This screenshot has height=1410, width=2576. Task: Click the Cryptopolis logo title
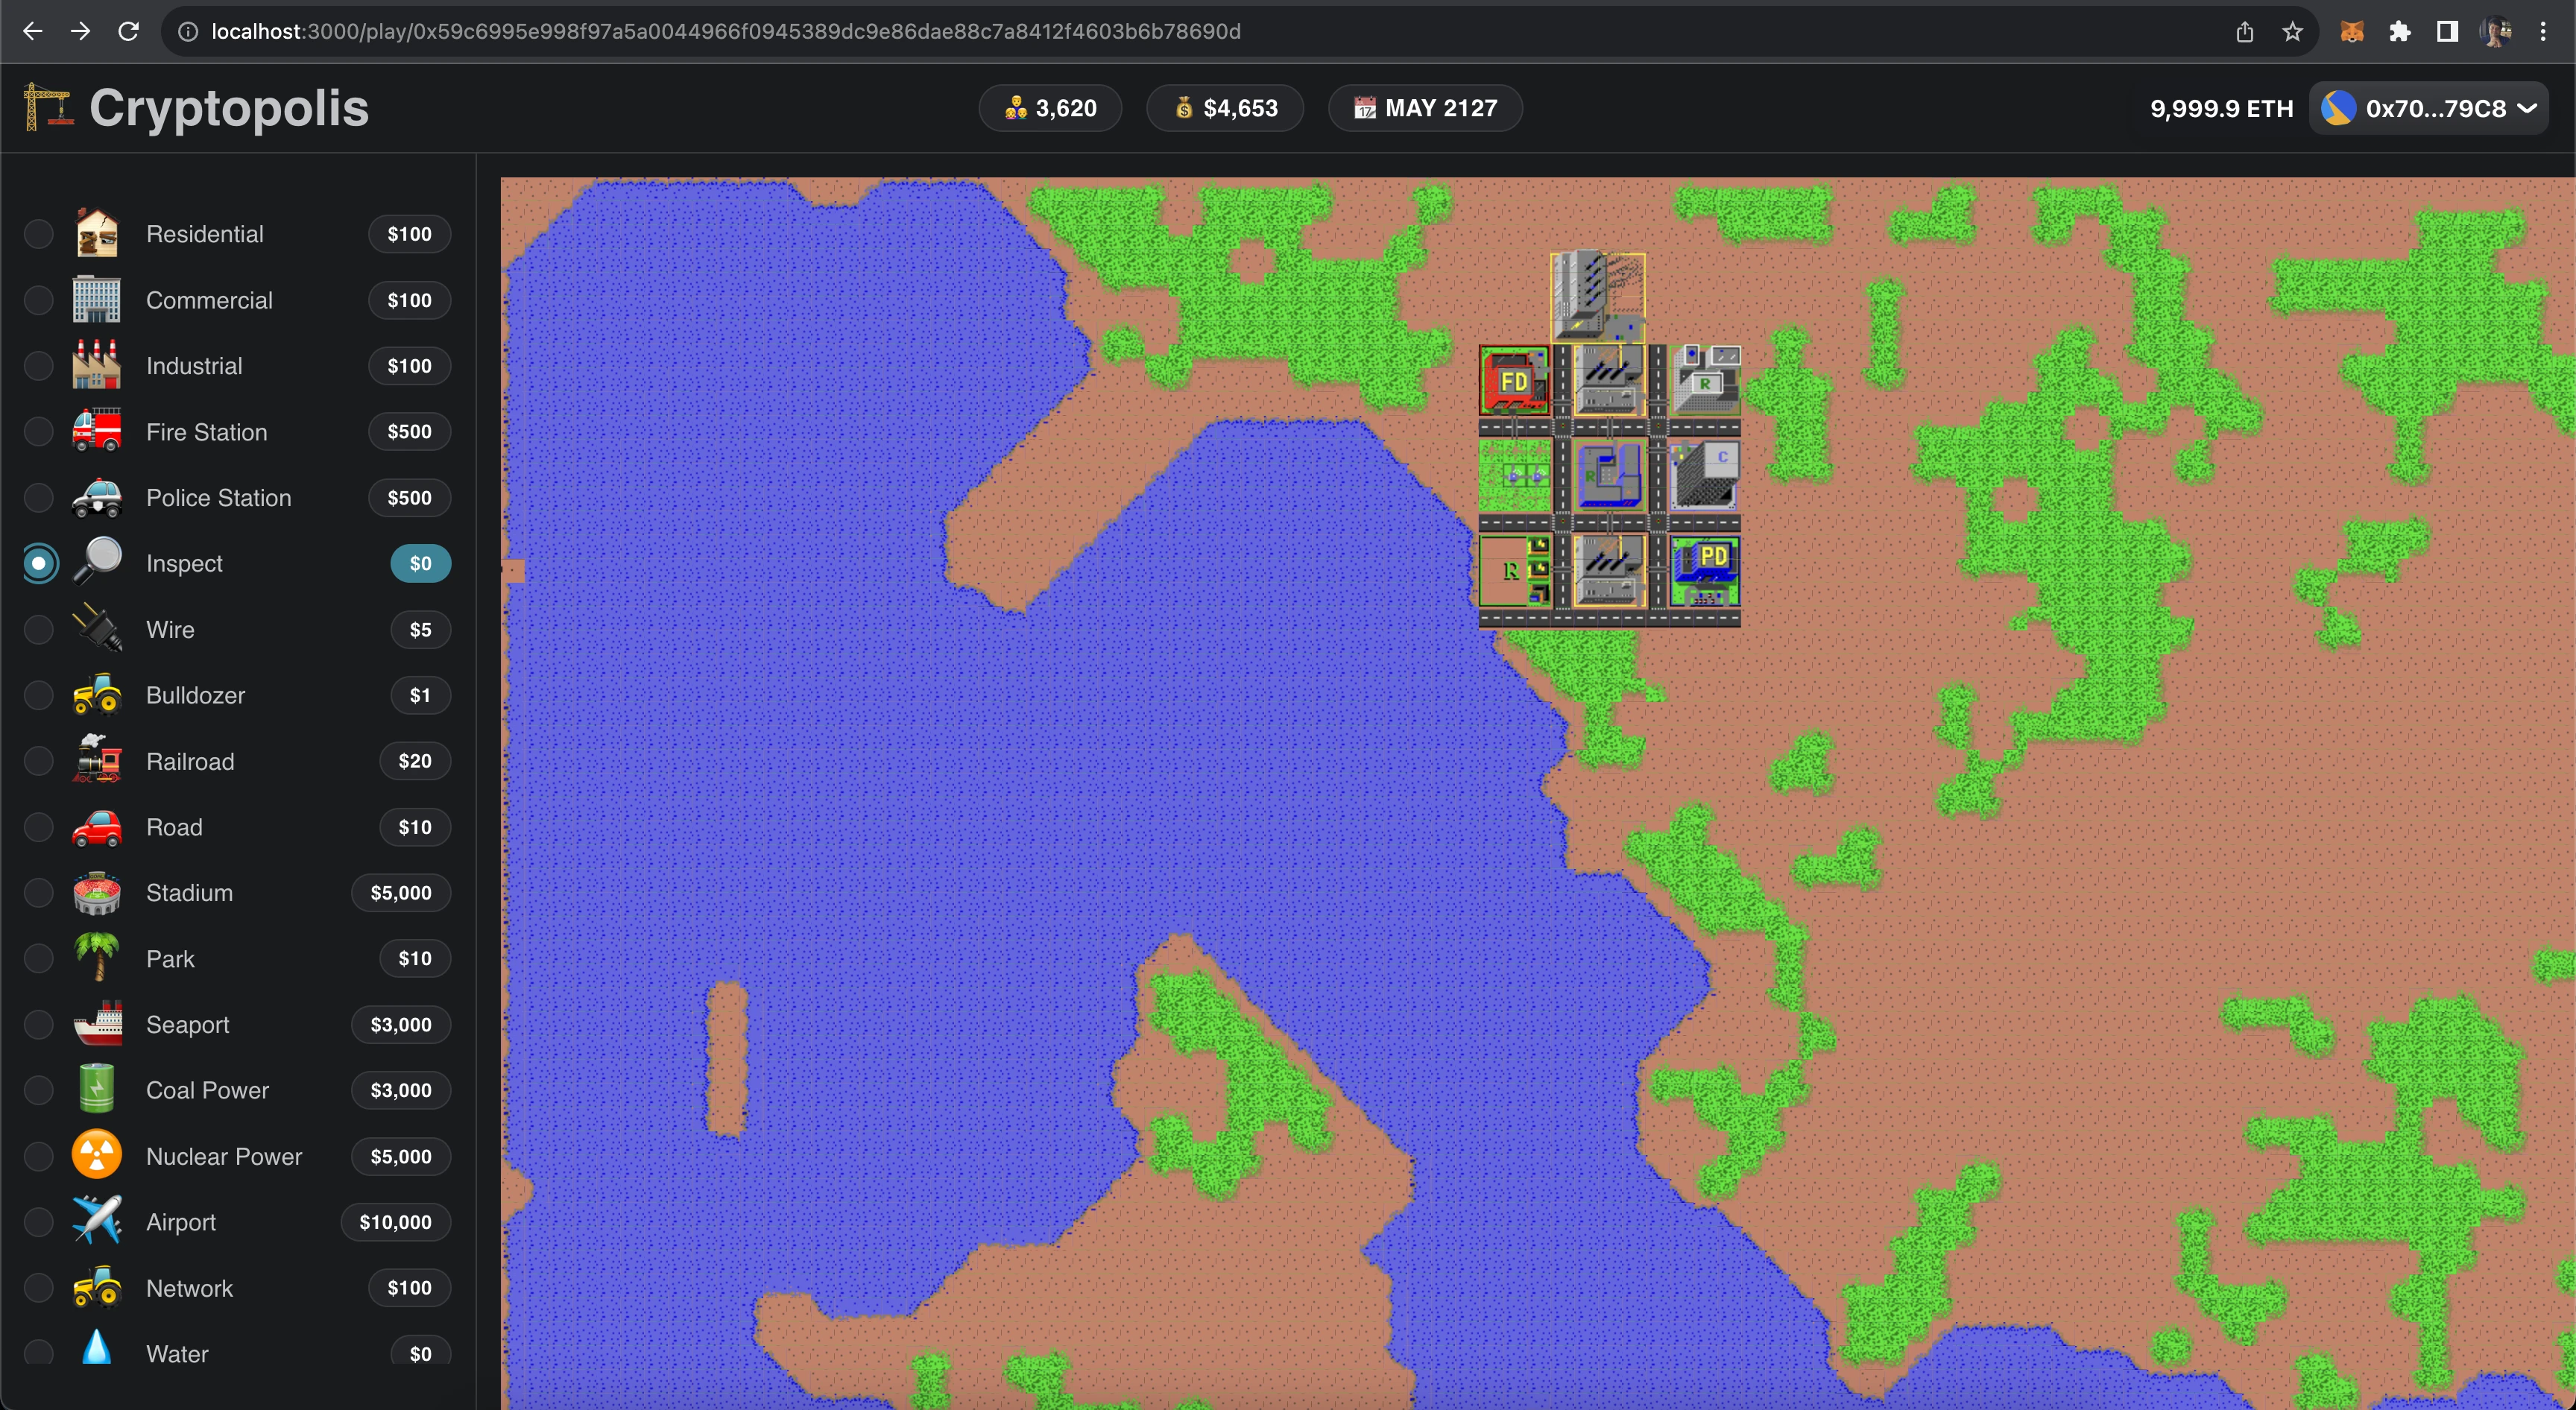click(x=228, y=108)
